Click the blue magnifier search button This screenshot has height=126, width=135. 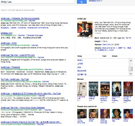click(x=82, y=2)
